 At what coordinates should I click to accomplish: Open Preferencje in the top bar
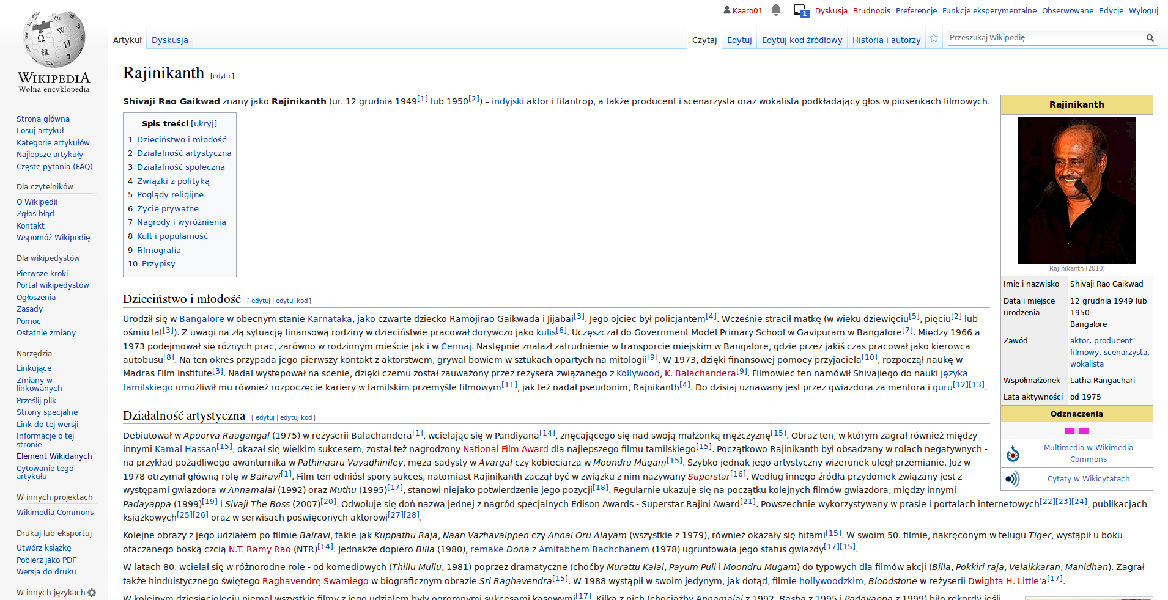[x=916, y=10]
